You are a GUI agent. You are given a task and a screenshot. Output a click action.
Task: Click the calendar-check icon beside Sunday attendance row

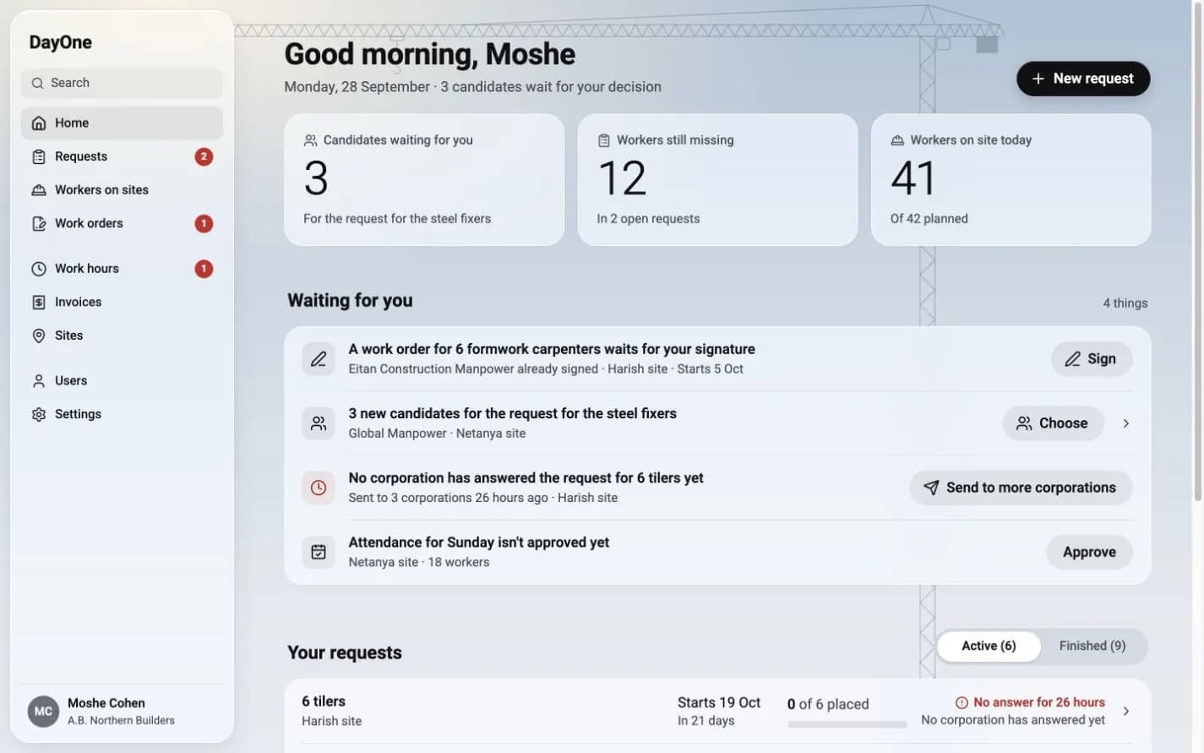pyautogui.click(x=319, y=552)
